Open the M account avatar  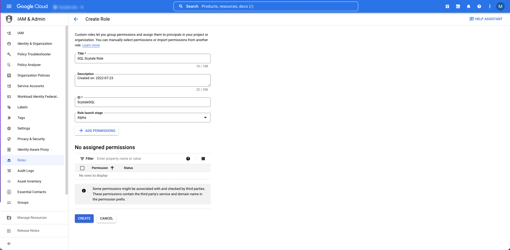point(500,6)
